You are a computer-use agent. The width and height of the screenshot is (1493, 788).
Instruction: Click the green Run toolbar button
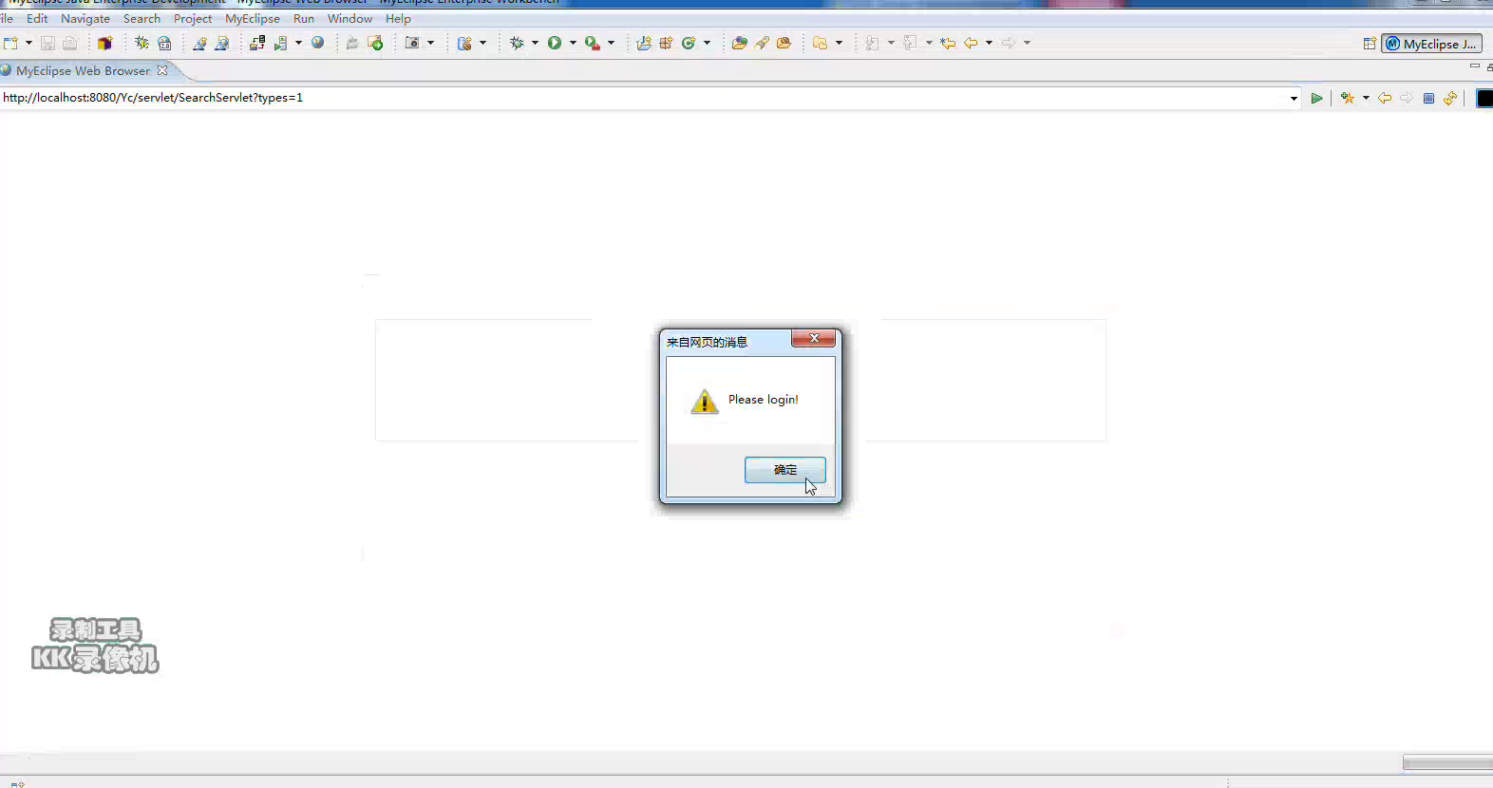pyautogui.click(x=555, y=43)
